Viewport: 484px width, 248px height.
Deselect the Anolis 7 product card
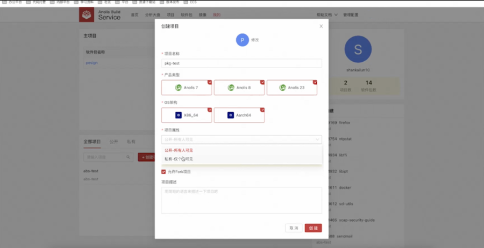[187, 87]
